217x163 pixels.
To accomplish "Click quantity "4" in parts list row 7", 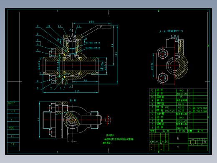I will 190,107.
